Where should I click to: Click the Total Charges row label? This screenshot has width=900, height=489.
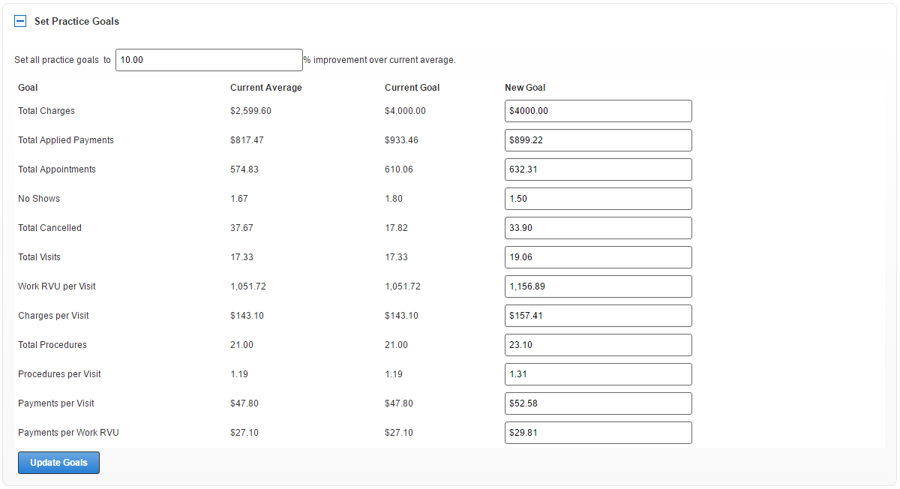point(46,111)
